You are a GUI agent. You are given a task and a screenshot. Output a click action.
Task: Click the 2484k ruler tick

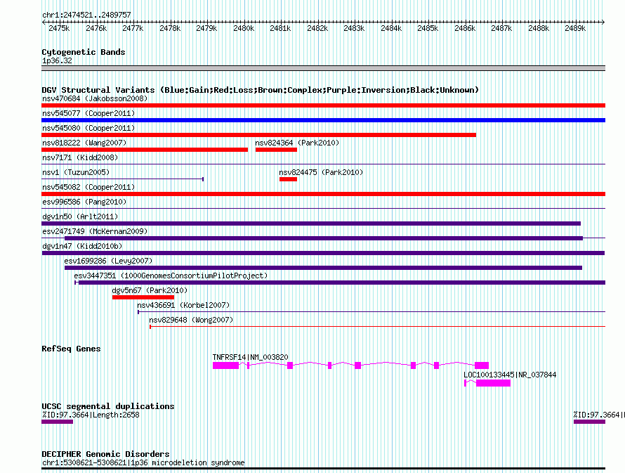point(391,28)
